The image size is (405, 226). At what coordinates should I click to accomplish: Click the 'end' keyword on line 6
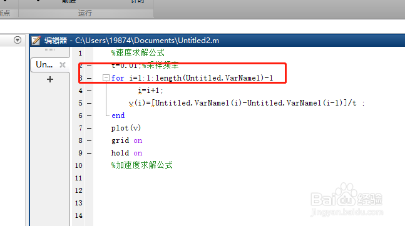tap(118, 115)
